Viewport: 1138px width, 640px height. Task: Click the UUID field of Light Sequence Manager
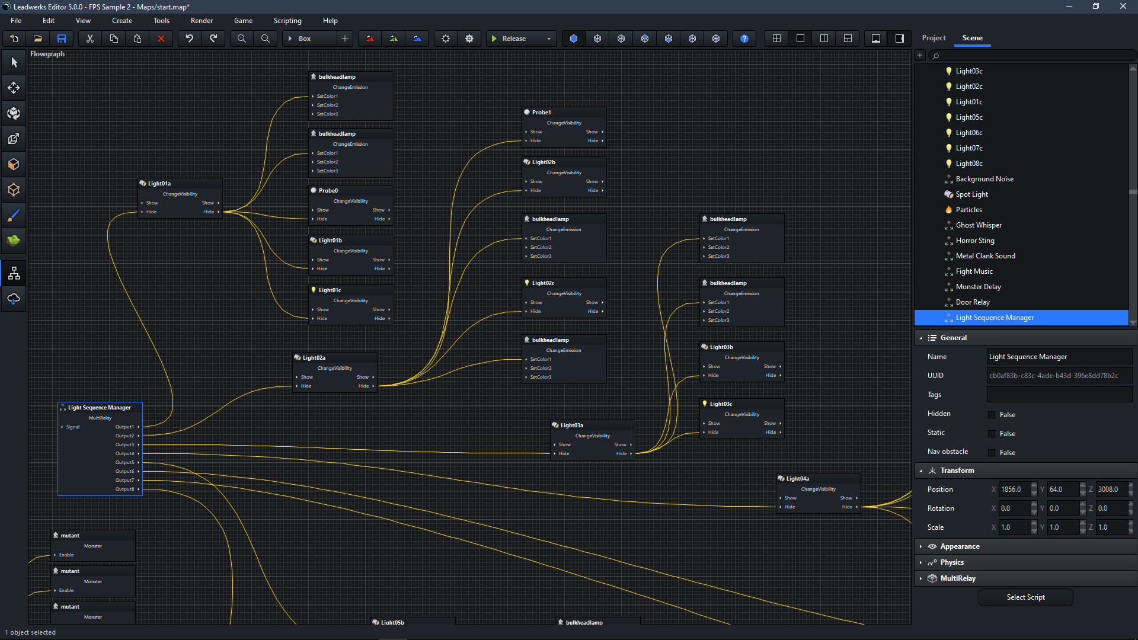click(x=1059, y=375)
